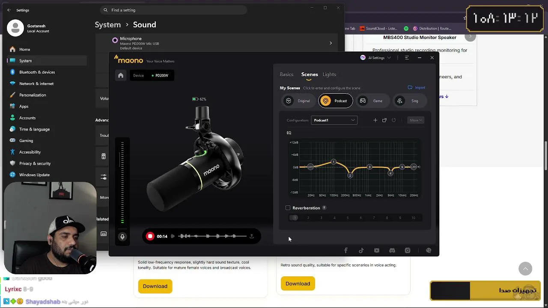The height and width of the screenshot is (308, 548).
Task: Select EQ band point 1
Action: tap(334, 162)
